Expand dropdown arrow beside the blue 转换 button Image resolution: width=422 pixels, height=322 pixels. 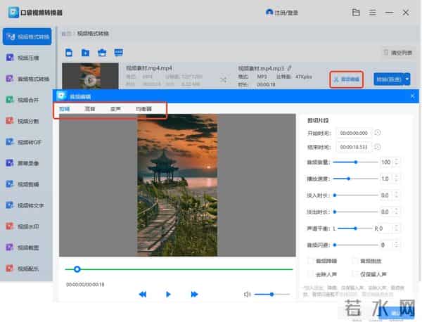coord(407,79)
